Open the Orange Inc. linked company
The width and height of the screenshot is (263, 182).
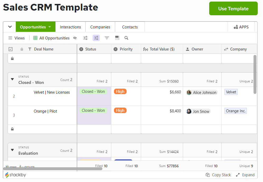[x=236, y=111]
